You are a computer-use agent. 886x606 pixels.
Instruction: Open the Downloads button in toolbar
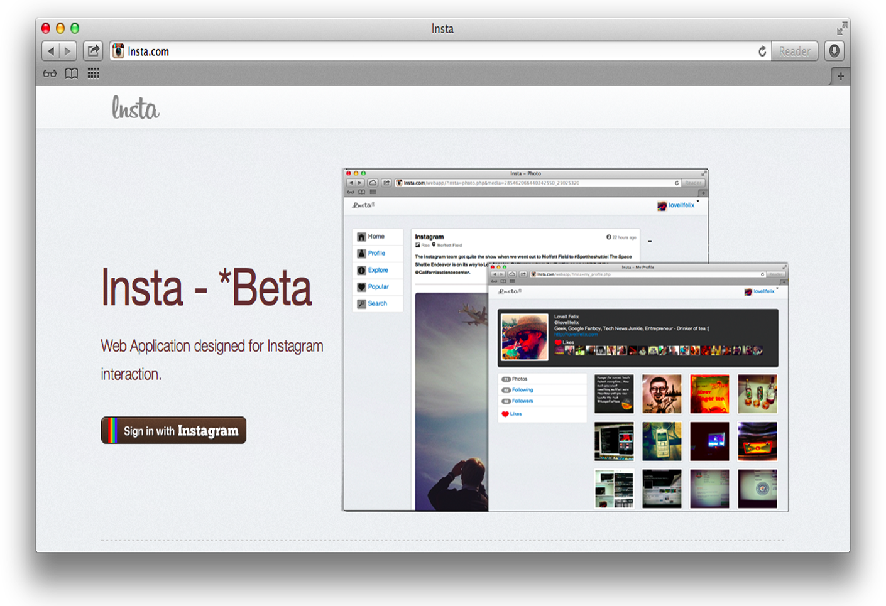click(834, 51)
